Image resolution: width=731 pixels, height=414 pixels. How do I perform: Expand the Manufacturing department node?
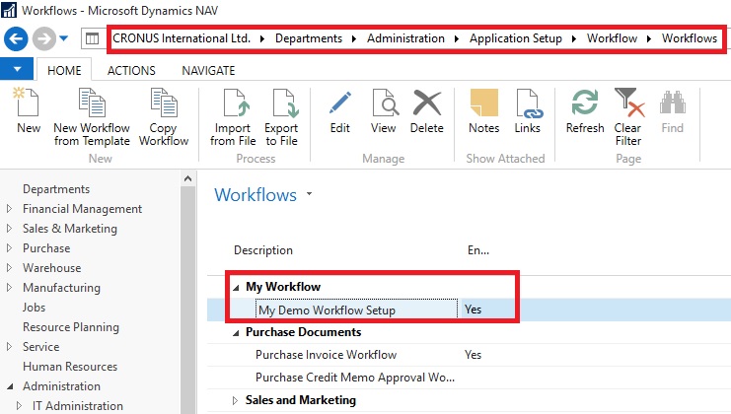coord(9,287)
